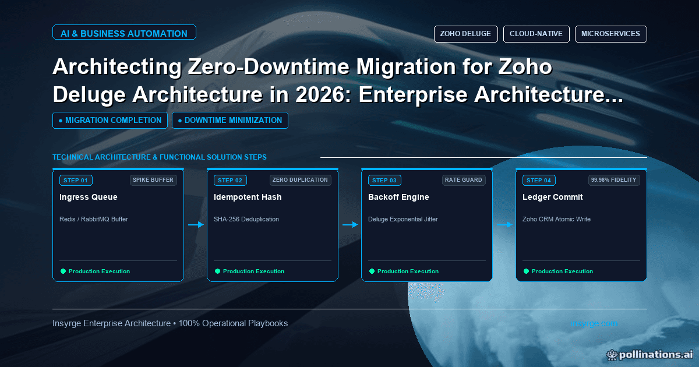Click the 'Ingress Queue' card title
Screen dimensions: 699x367
click(x=89, y=197)
